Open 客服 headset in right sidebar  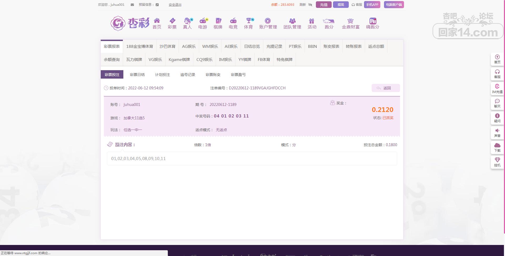pyautogui.click(x=497, y=74)
